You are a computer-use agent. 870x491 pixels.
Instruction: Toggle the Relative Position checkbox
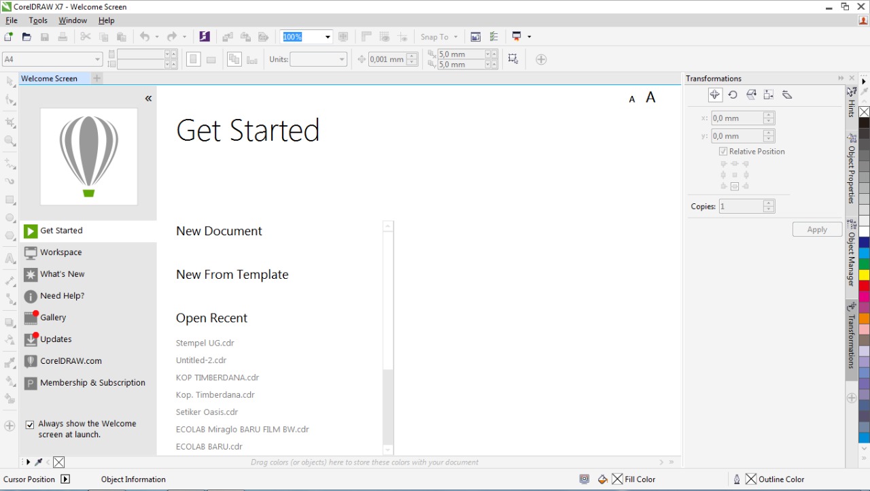pos(723,152)
